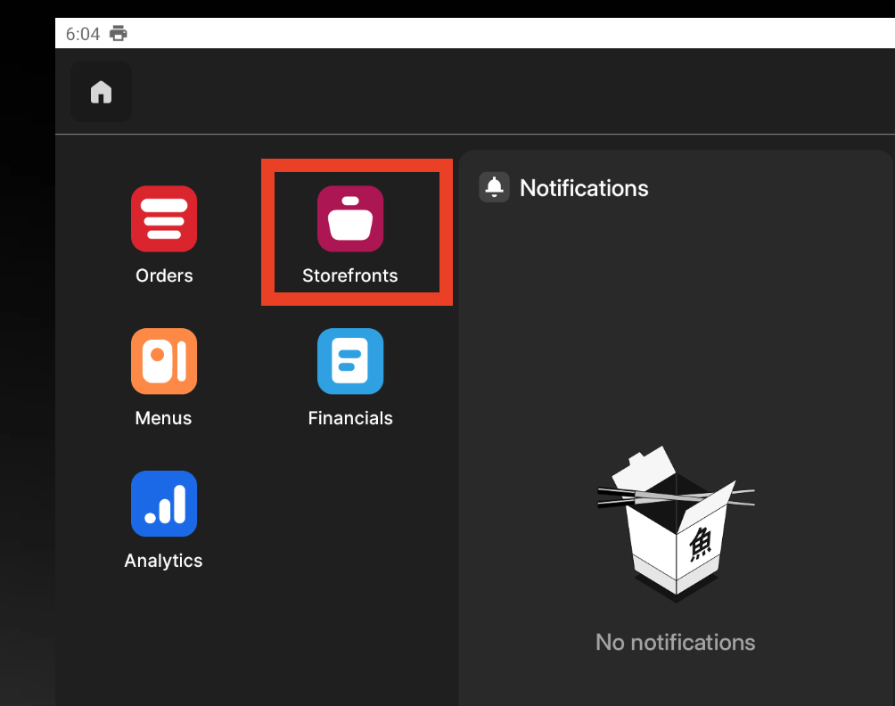Select the Storefronts text label

[x=350, y=275]
